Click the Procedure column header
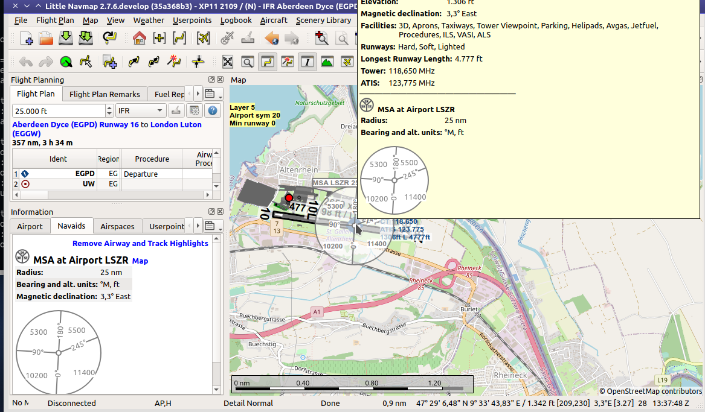Image resolution: width=705 pixels, height=412 pixels. [152, 159]
